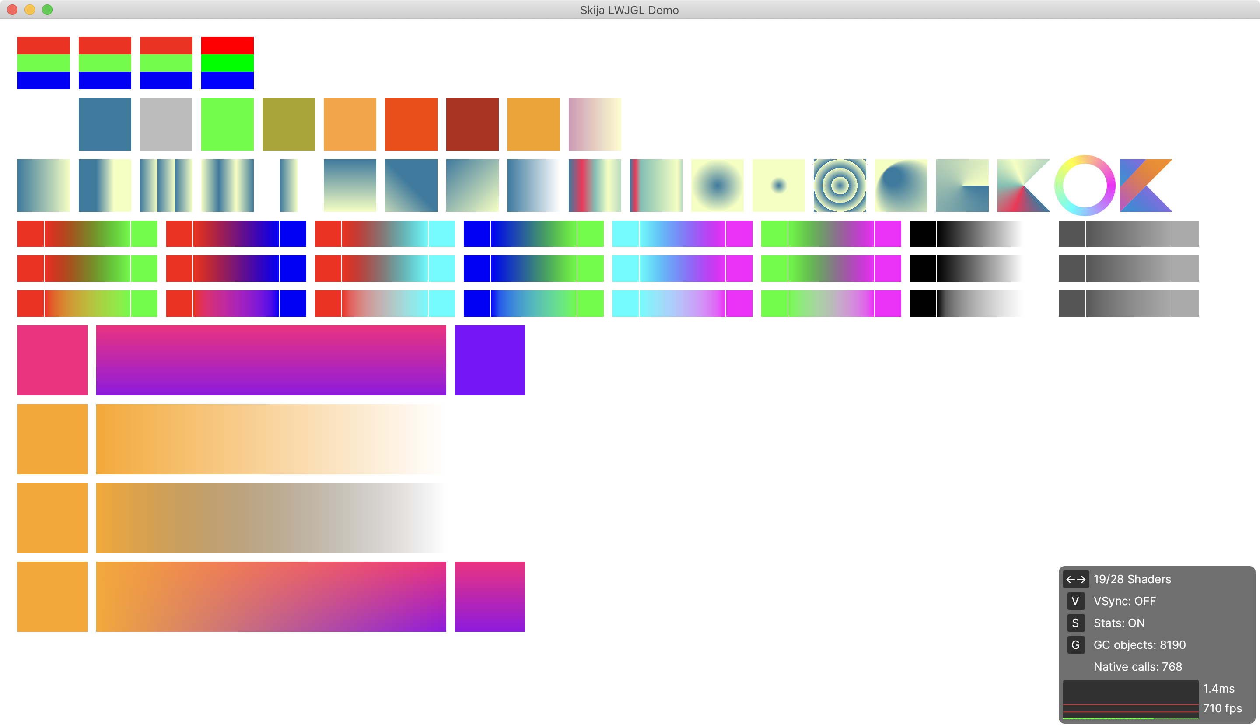Toggle Stats: ON setting
Screen dimensions: 1260x728
point(1119,623)
